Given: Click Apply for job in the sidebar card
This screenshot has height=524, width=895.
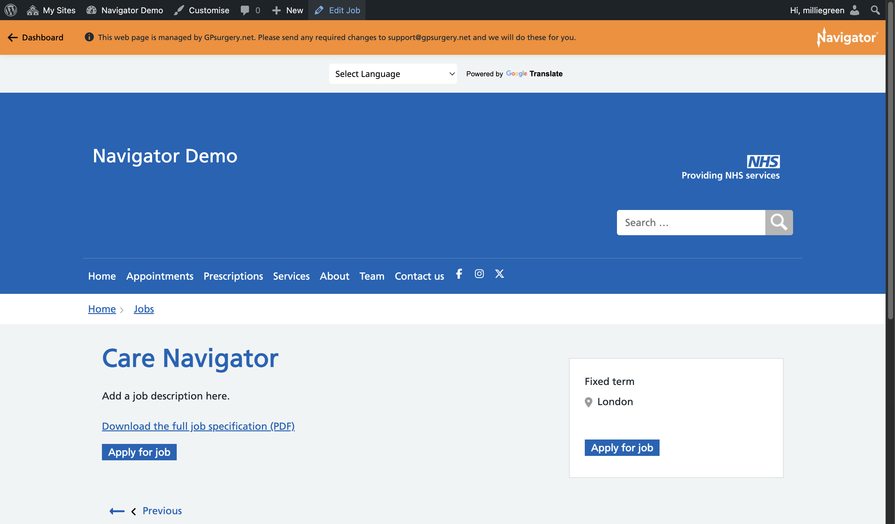Looking at the screenshot, I should tap(622, 448).
